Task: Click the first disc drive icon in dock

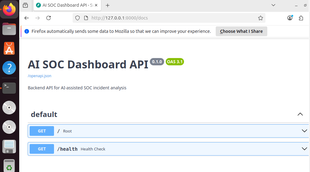Action: [x=9, y=108]
